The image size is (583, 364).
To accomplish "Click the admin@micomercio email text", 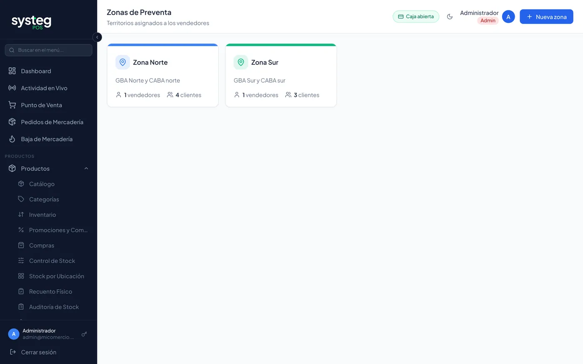I will (48, 337).
